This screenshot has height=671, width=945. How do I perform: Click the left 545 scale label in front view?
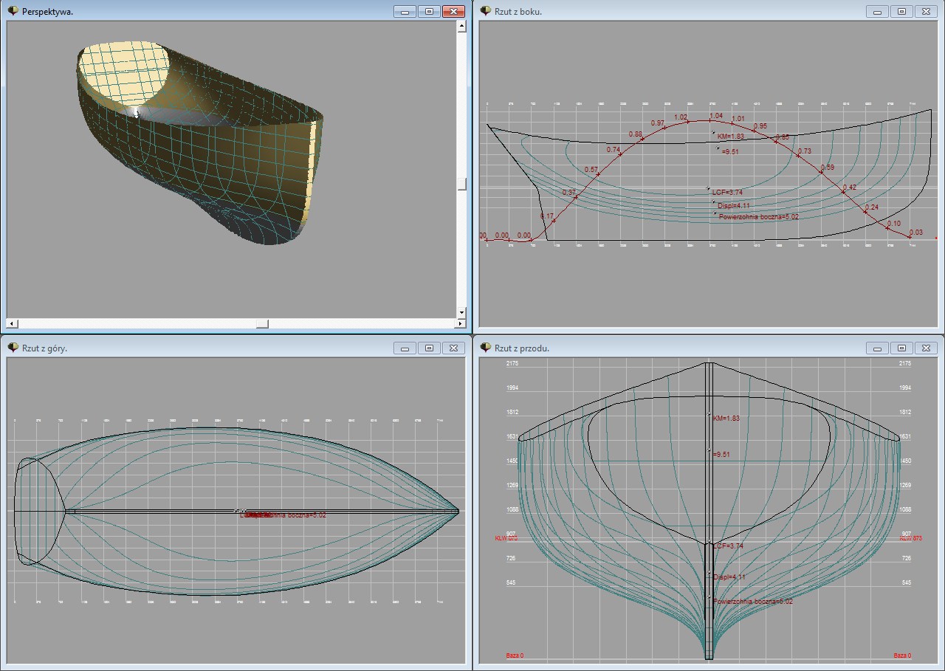point(512,583)
